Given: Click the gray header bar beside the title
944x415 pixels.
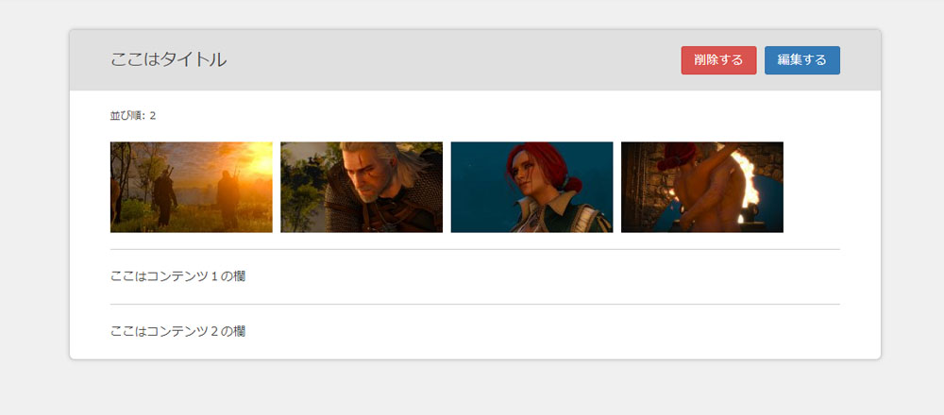Looking at the screenshot, I should tap(451, 60).
